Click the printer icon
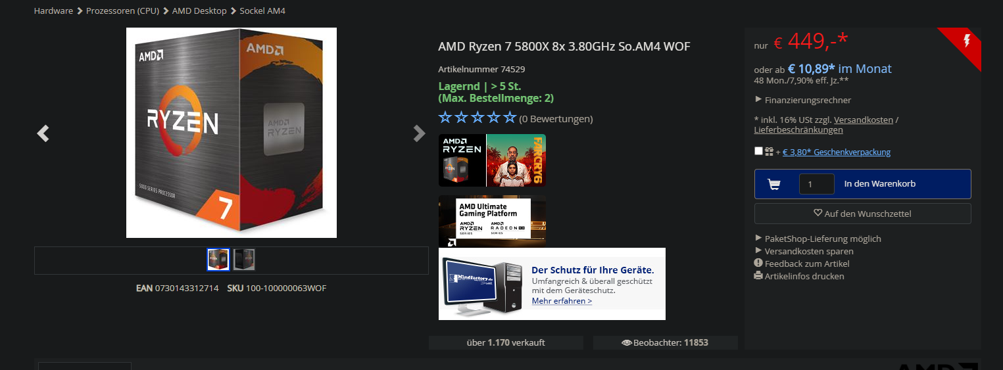Image resolution: width=1003 pixels, height=370 pixels. [758, 276]
